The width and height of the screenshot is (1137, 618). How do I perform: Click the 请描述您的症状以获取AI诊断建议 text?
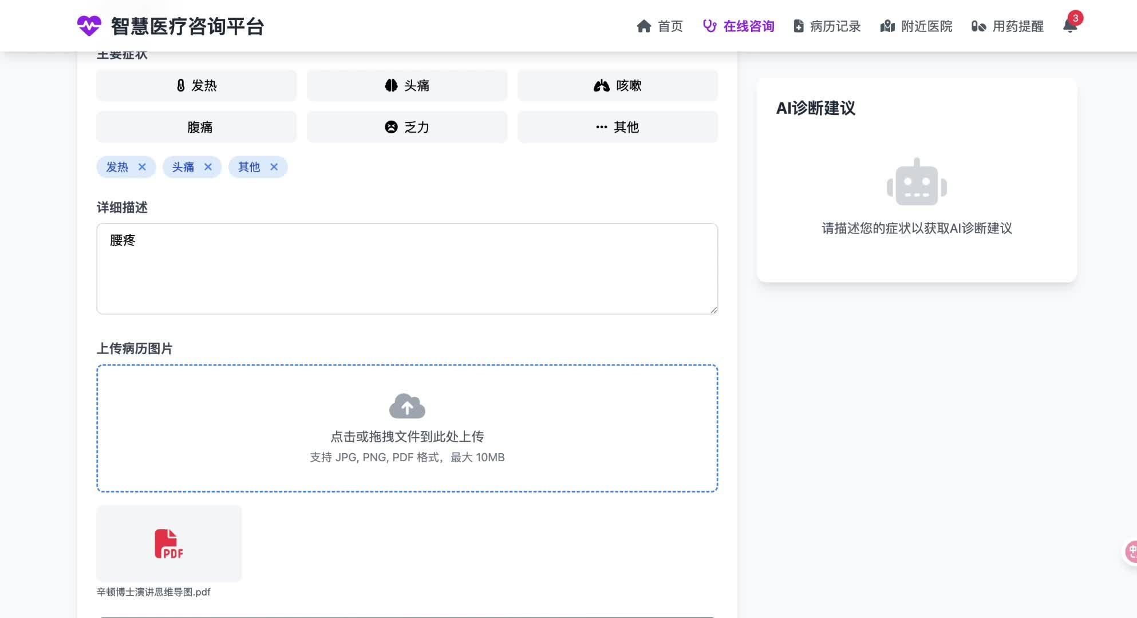click(x=917, y=228)
